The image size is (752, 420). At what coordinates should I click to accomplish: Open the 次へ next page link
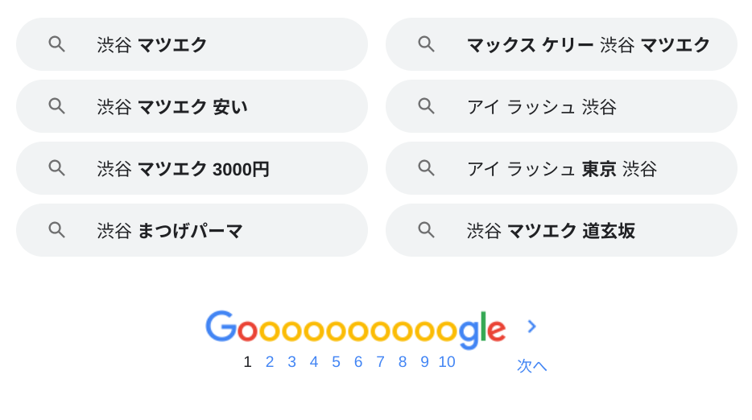(531, 365)
